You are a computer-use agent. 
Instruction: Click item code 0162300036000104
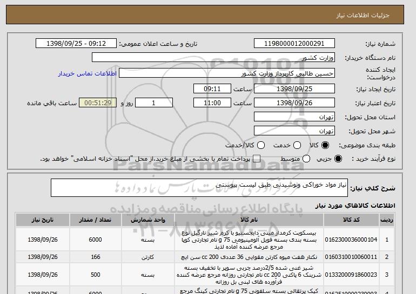click(351, 240)
